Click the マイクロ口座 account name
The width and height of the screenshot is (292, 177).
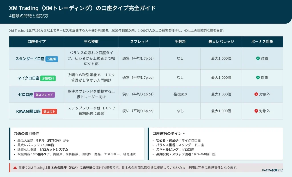coord(28,78)
